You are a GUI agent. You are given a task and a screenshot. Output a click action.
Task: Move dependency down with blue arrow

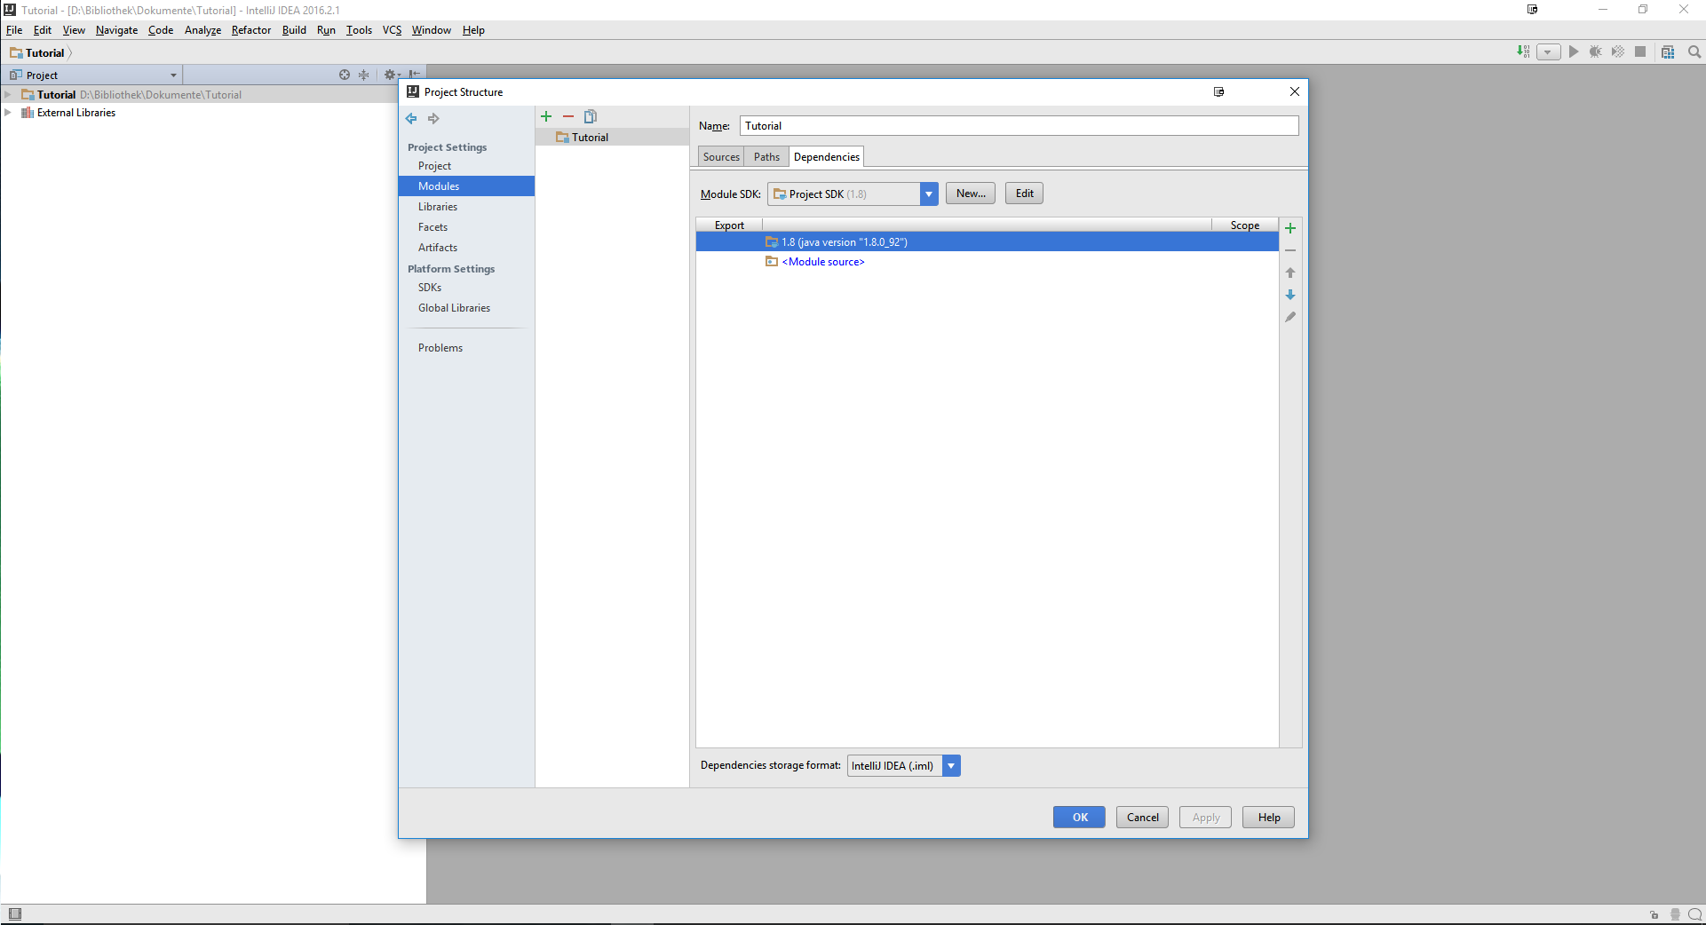[x=1290, y=295]
